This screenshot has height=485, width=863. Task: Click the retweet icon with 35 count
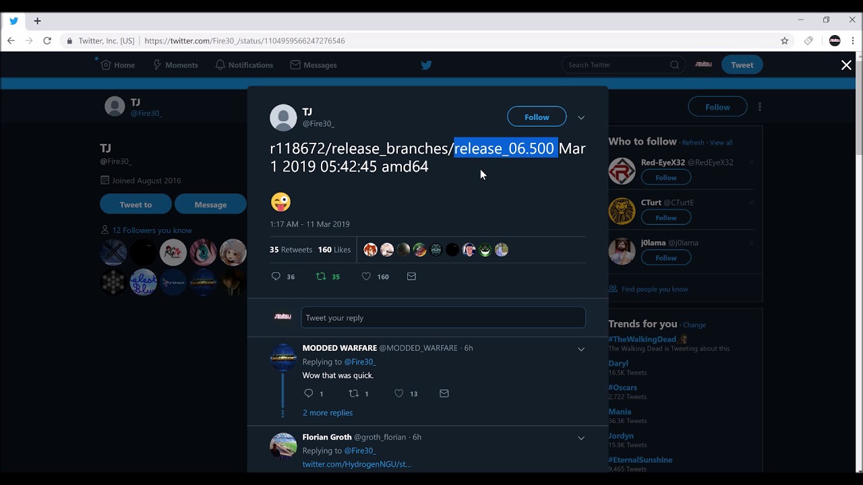[322, 276]
